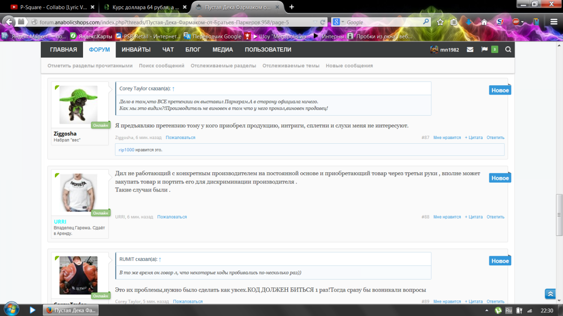The width and height of the screenshot is (563, 316).
Task: Bookmark this page with the star icon
Action: (x=440, y=22)
